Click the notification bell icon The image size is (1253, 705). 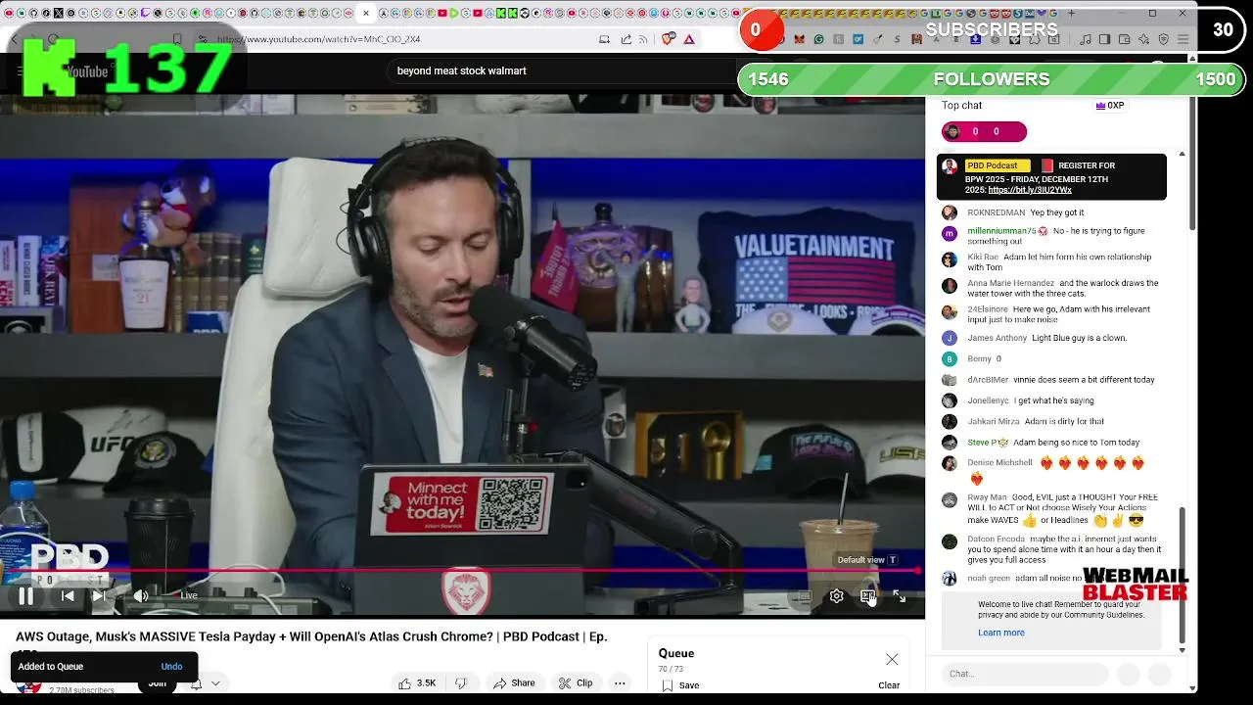pos(196,683)
